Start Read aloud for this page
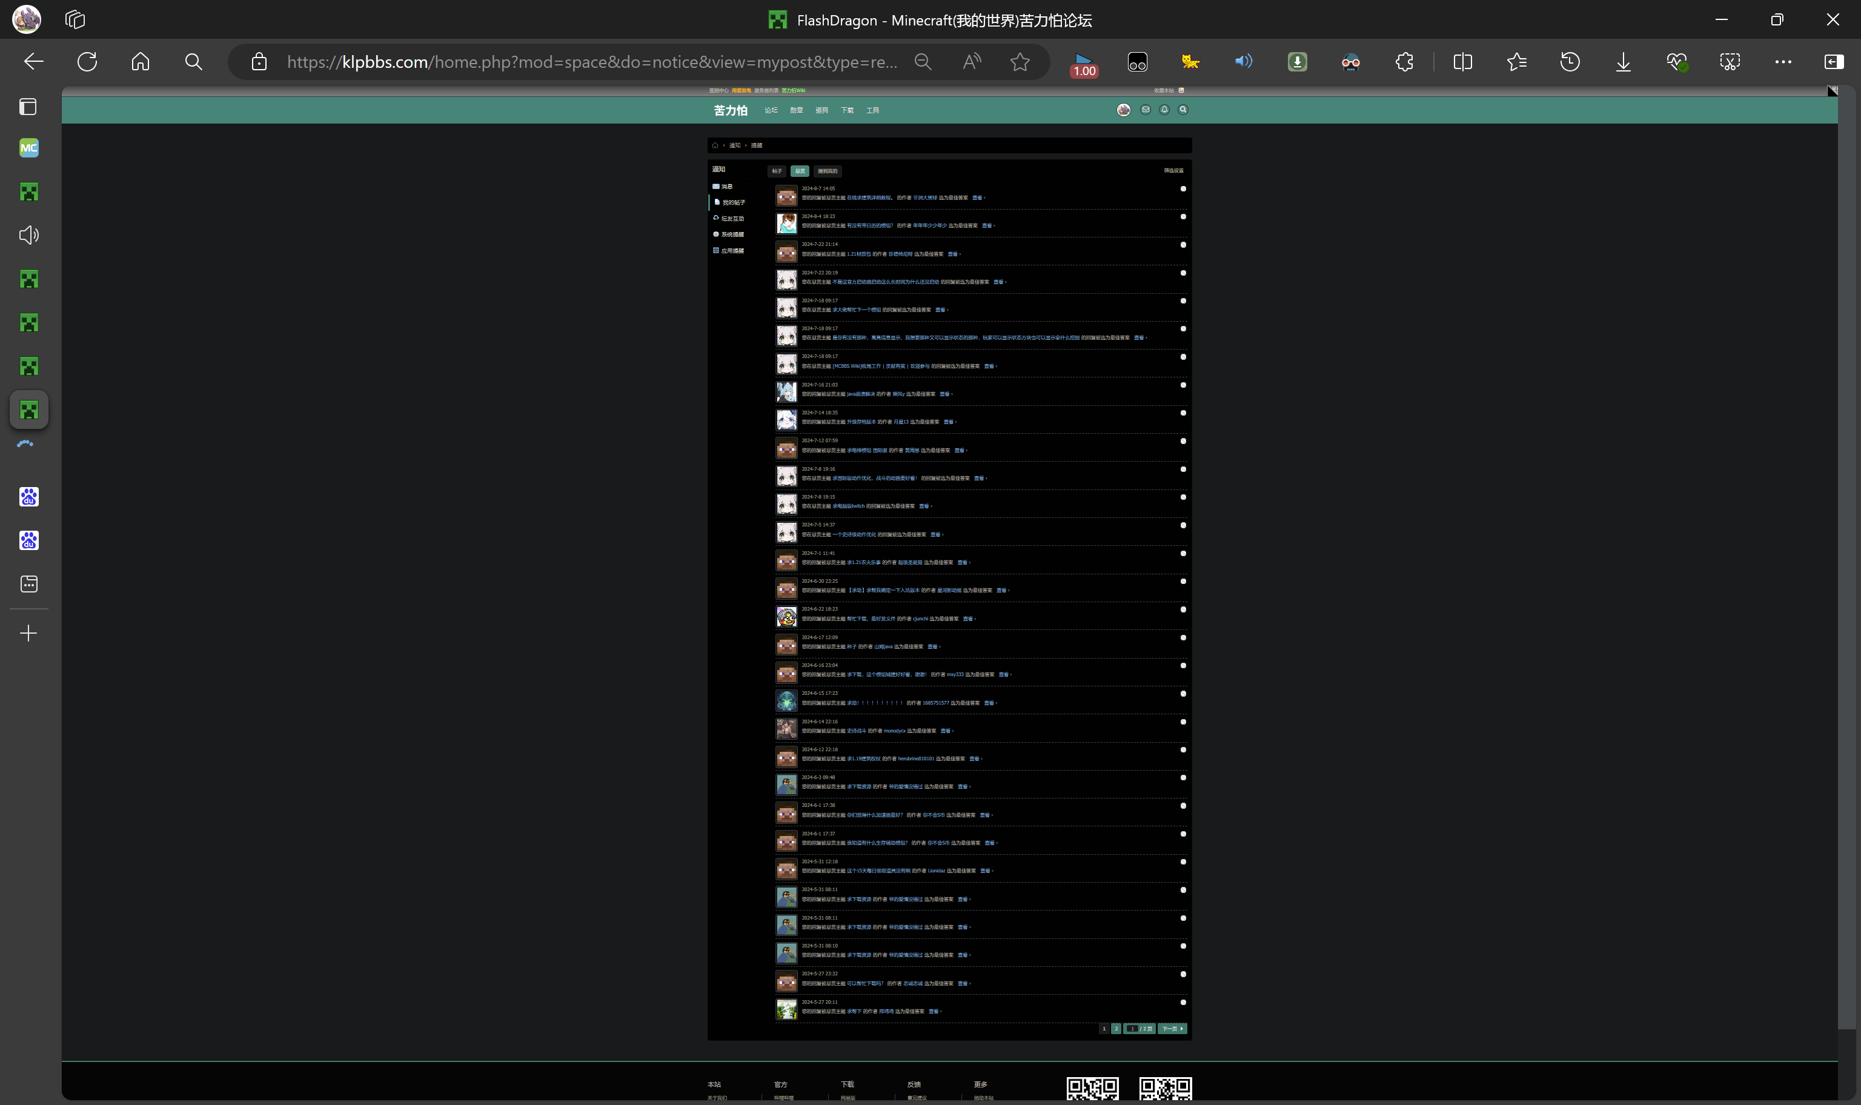This screenshot has height=1105, width=1861. 972,62
